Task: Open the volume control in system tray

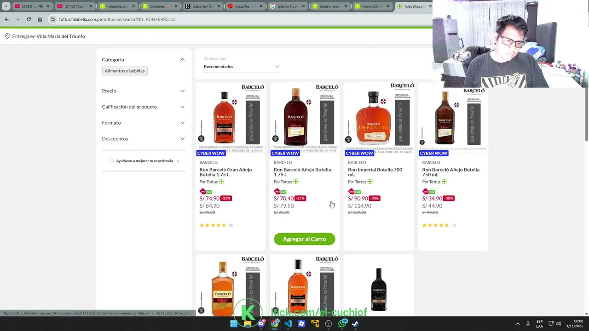Action: 559,324
